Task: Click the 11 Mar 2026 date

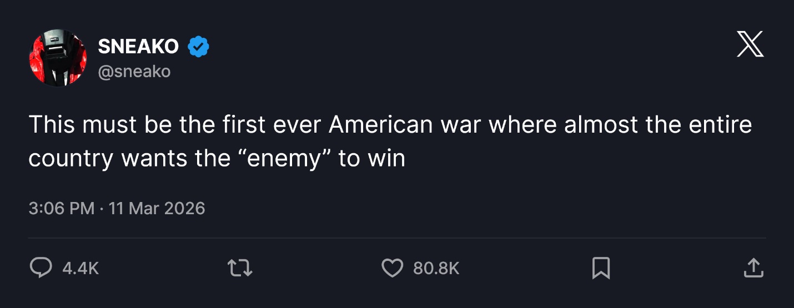Action: pos(157,209)
